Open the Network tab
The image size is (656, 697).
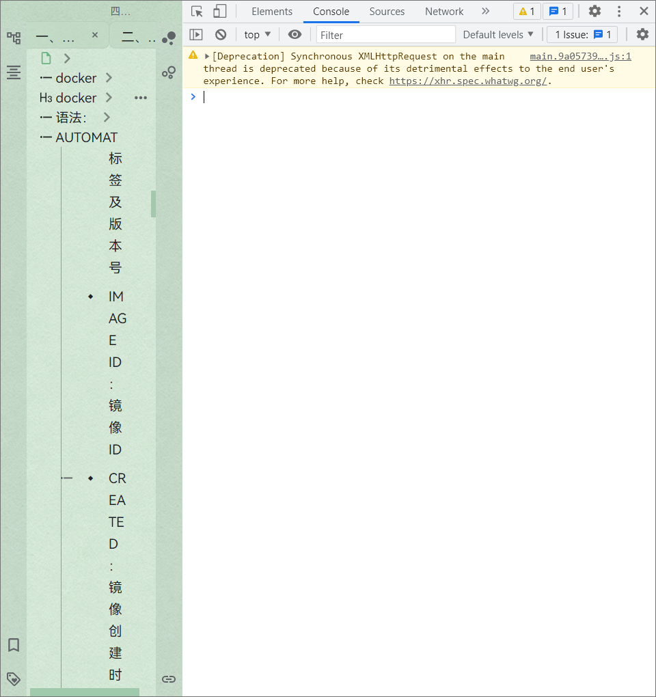tap(444, 12)
